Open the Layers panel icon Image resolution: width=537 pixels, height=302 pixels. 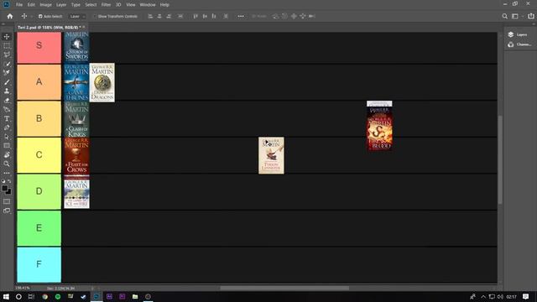click(x=511, y=34)
